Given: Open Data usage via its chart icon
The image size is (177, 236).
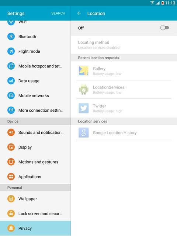Looking at the screenshot, I should click(x=11, y=81).
